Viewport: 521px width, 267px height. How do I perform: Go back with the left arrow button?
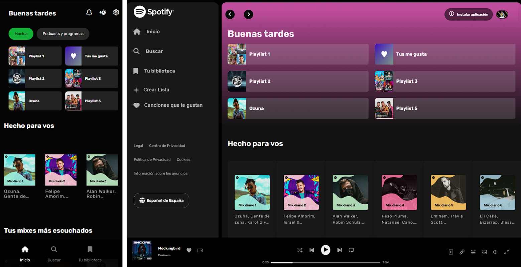230,14
